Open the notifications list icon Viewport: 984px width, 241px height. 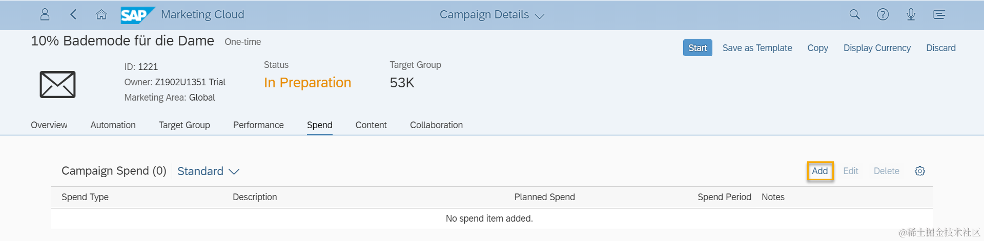pyautogui.click(x=939, y=14)
